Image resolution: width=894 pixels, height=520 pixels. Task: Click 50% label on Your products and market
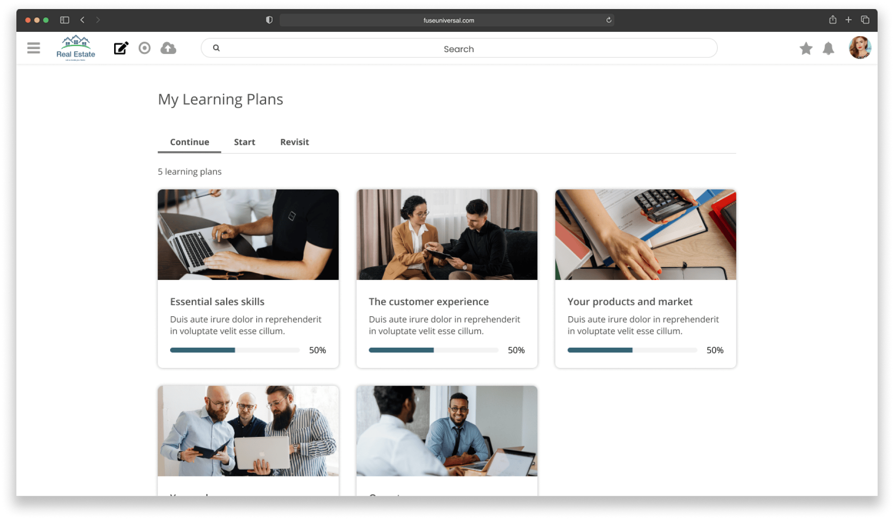[x=715, y=350]
